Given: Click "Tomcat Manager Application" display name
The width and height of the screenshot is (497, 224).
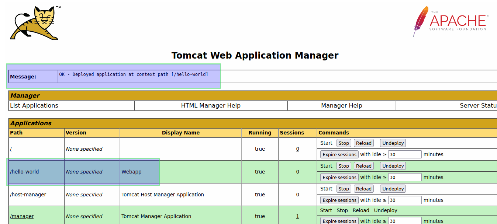Looking at the screenshot, I should pyautogui.click(x=156, y=216).
